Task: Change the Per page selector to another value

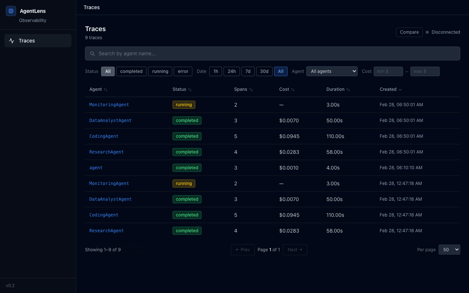Action: tap(449, 249)
